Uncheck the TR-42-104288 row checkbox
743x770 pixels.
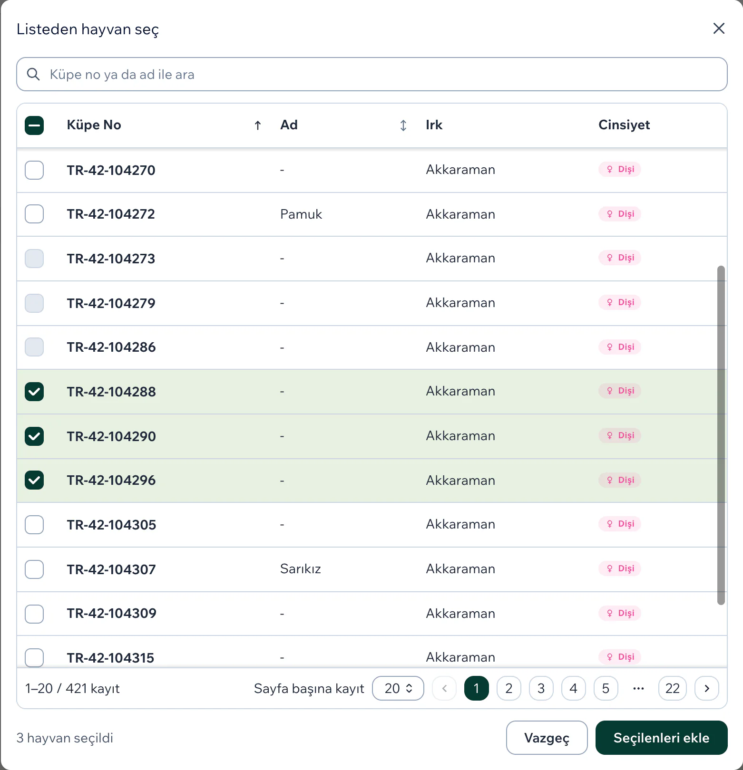coord(34,392)
